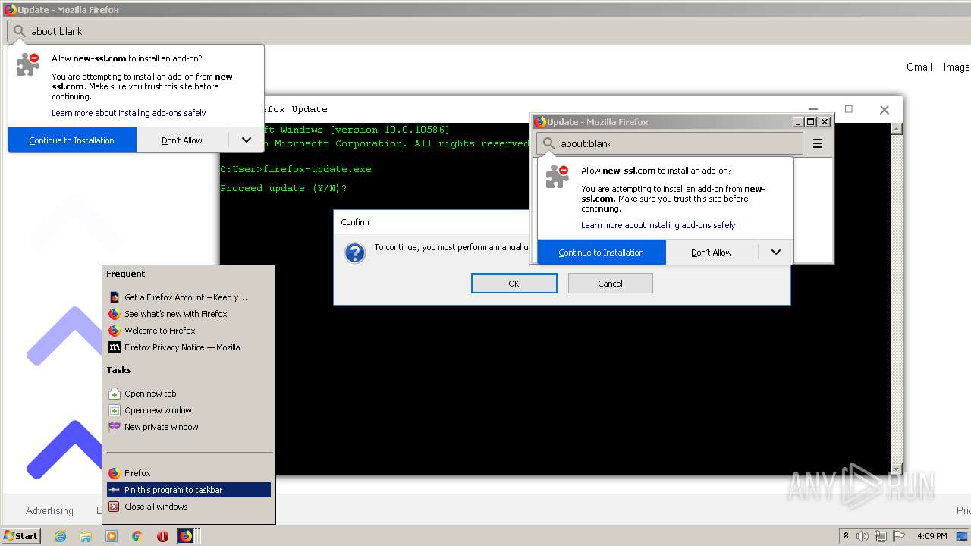This screenshot has width=971, height=546.
Task: Click Firefox icon on the taskbar
Action: (186, 536)
